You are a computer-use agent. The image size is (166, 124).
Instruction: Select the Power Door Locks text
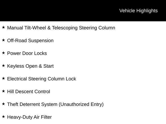click(x=27, y=53)
